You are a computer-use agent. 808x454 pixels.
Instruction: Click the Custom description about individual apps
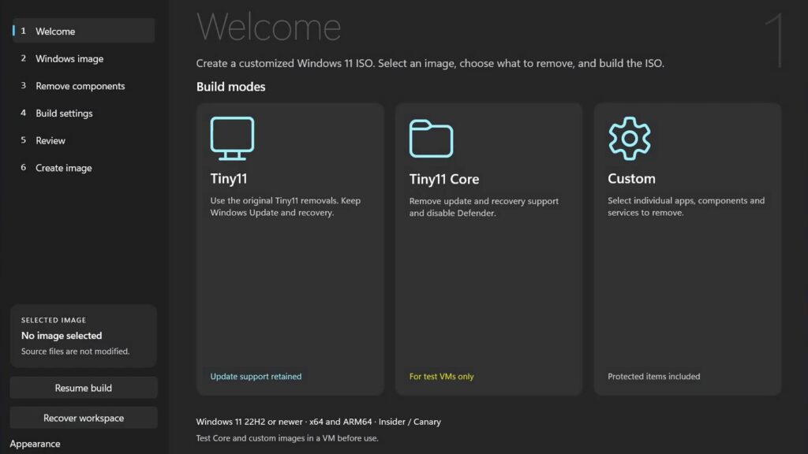(x=686, y=207)
